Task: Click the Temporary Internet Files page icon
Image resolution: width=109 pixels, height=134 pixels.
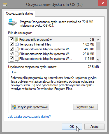Action: pyautogui.click(x=17, y=44)
